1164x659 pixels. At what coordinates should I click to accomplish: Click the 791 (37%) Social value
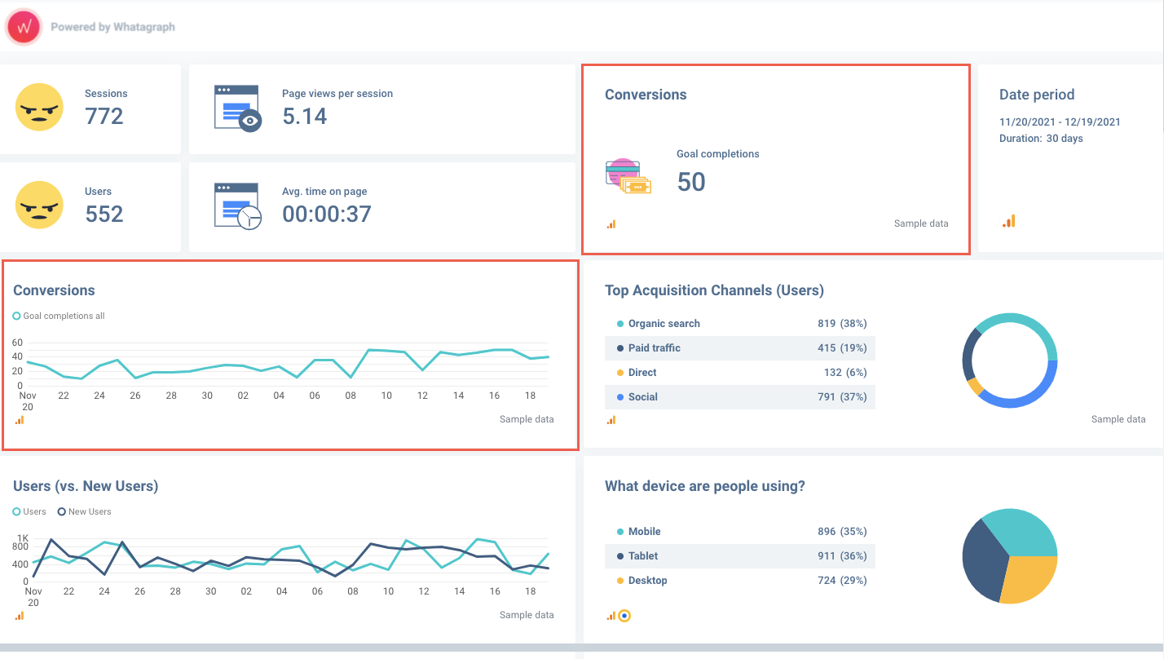[x=842, y=397]
